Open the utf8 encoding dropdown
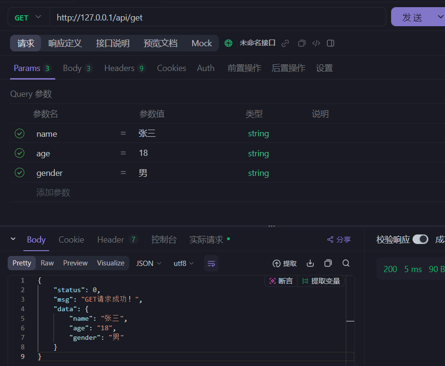This screenshot has height=366, width=445. click(x=184, y=264)
